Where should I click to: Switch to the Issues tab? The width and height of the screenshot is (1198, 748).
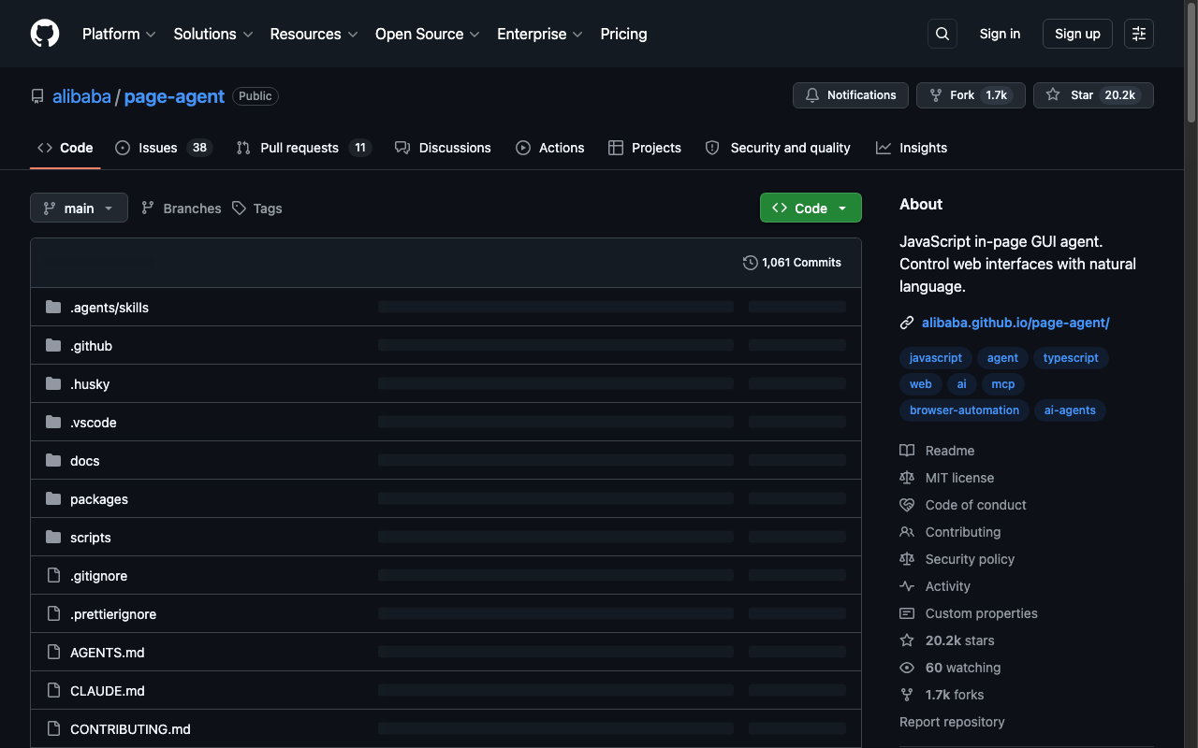[164, 148]
